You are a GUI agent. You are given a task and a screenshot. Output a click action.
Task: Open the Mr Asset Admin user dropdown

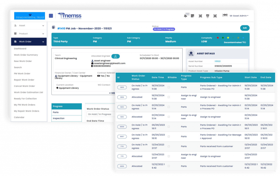[239, 16]
